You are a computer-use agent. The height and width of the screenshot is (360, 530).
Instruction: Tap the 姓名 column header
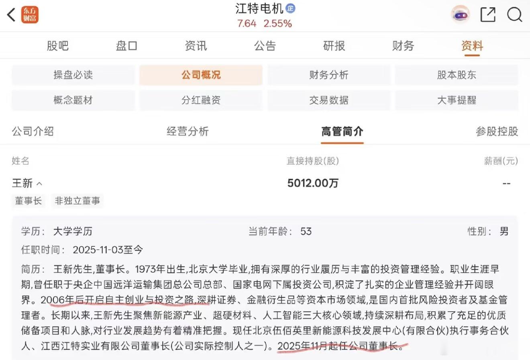(x=20, y=161)
